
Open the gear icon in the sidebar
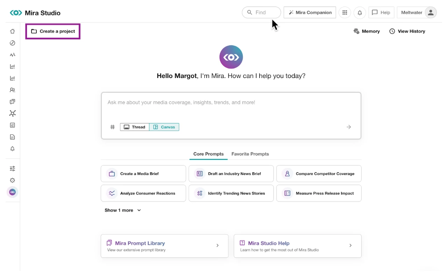point(13,180)
